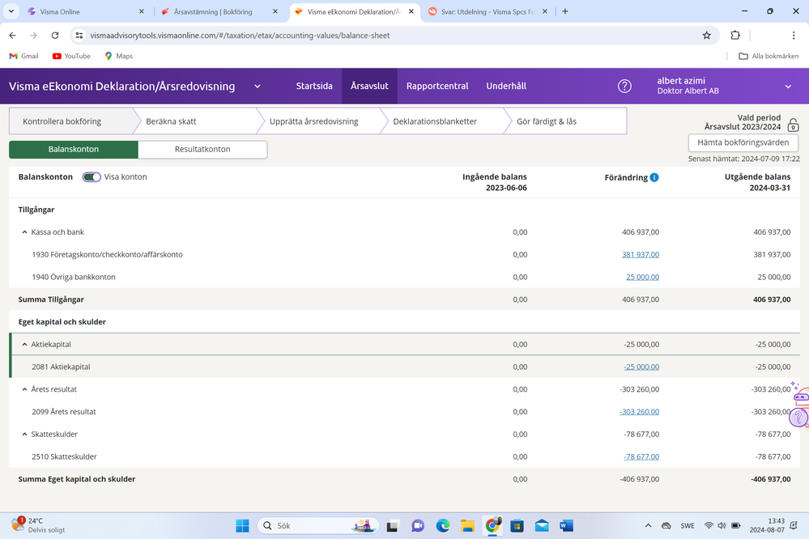809x539 pixels.
Task: Open the -78 677,00 link for 2510 Skatteskulder
Action: click(x=641, y=456)
